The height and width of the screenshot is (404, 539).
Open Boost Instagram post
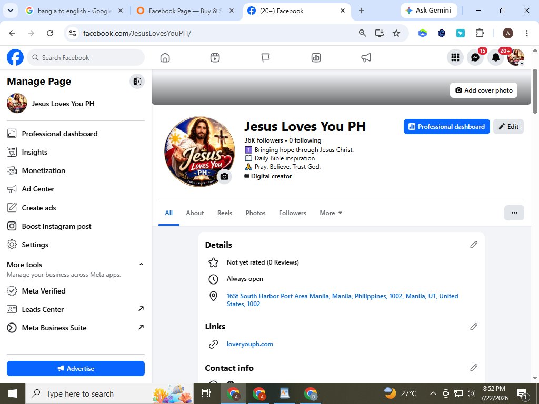[76, 226]
